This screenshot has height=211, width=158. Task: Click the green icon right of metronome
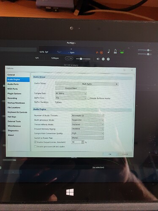point(122,51)
